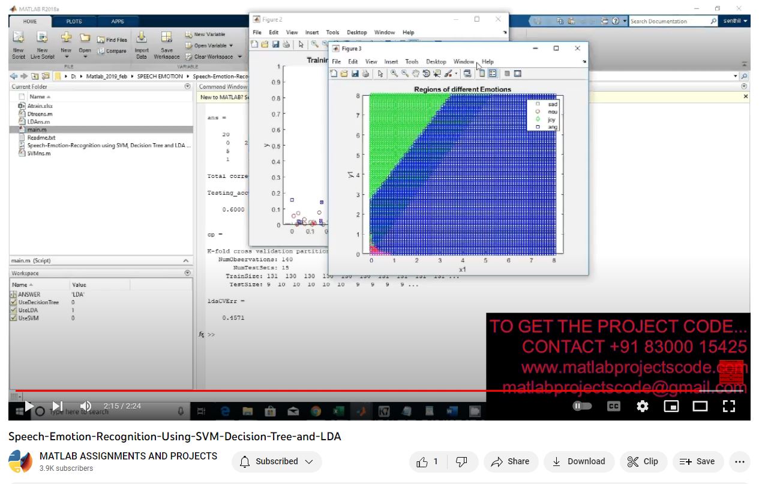The image size is (759, 484).
Task: Click the mute volume speaker button
Action: (x=86, y=406)
